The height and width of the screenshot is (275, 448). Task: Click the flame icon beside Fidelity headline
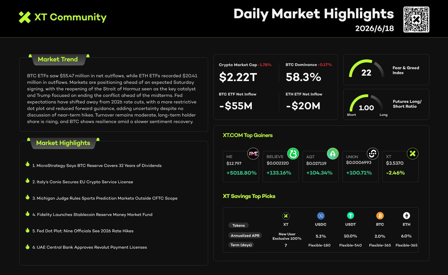(x=27, y=214)
